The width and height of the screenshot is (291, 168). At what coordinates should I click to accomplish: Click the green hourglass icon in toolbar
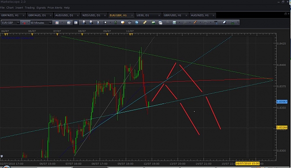click(x=115, y=23)
